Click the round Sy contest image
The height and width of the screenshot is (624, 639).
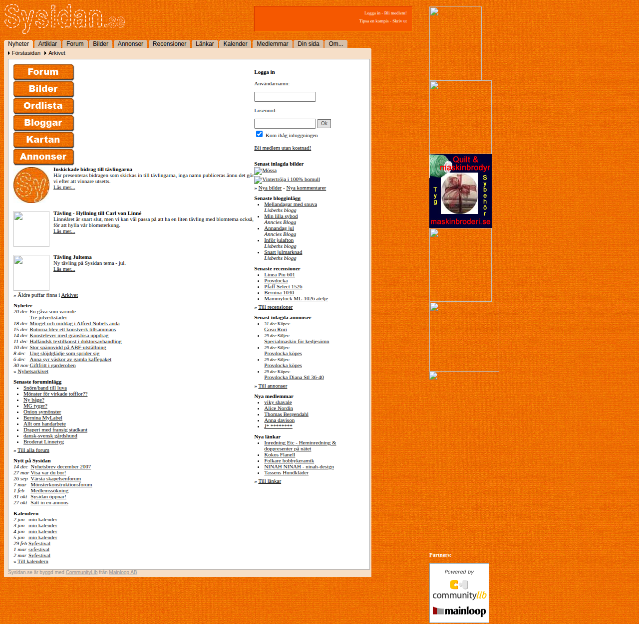(x=31, y=185)
